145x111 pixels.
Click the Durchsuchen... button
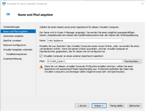pyautogui.click(x=133, y=61)
